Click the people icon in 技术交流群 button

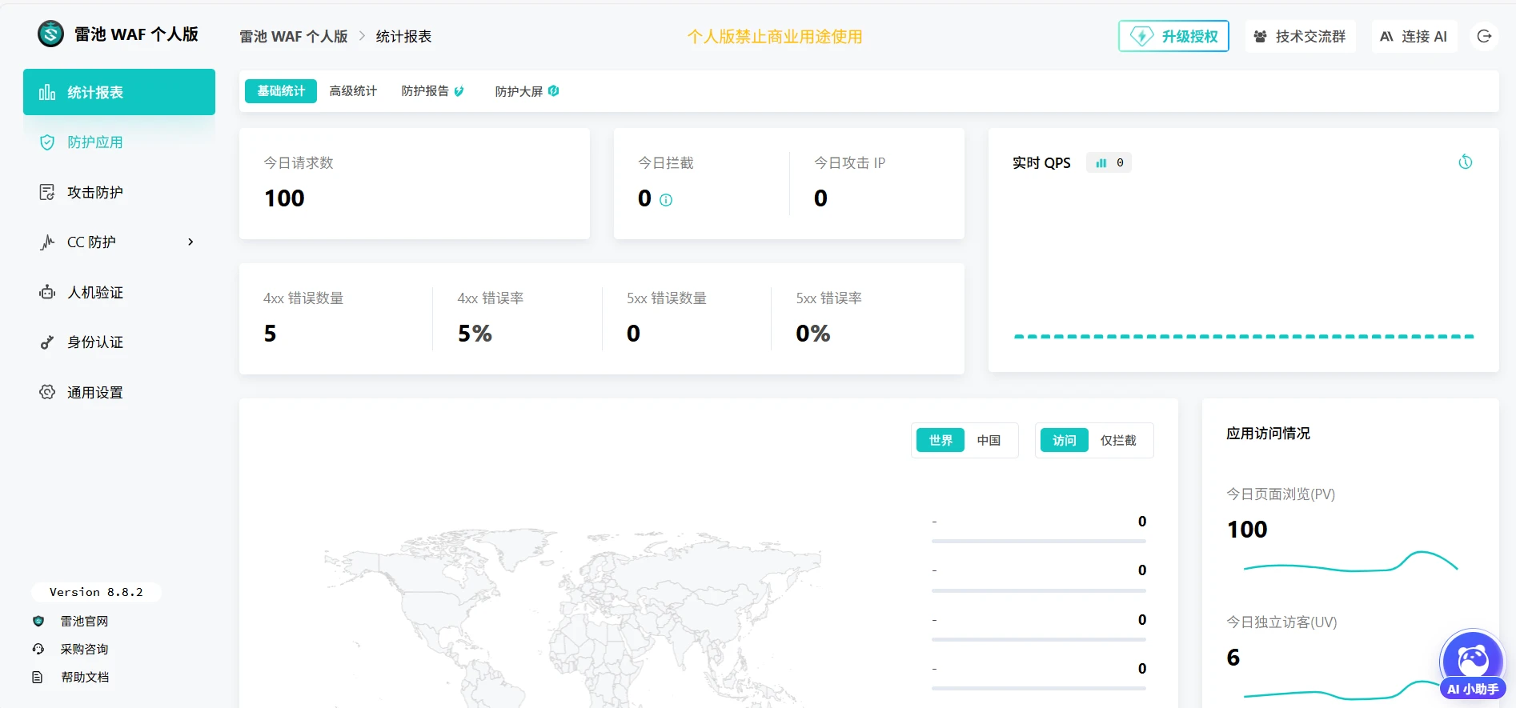1260,37
